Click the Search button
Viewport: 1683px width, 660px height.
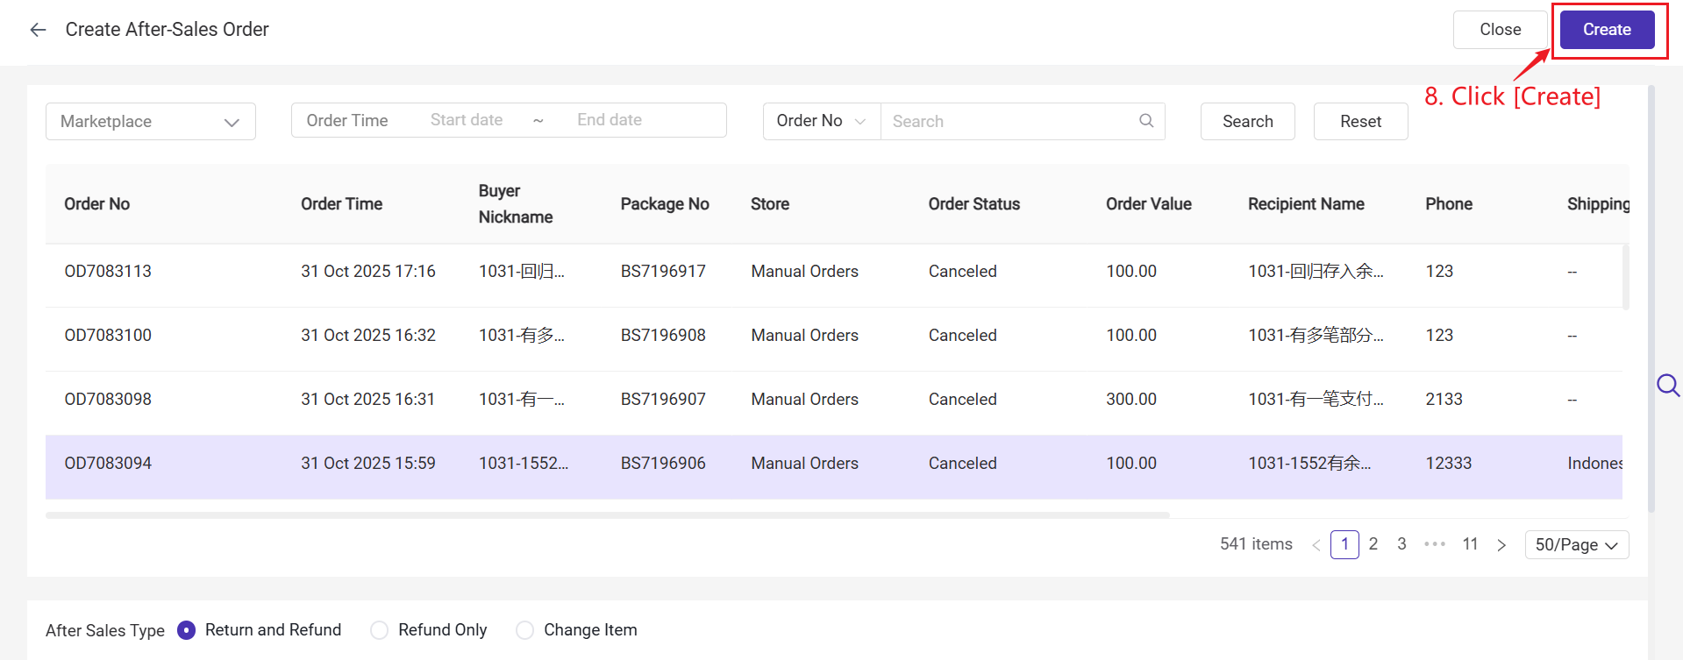[x=1247, y=122]
